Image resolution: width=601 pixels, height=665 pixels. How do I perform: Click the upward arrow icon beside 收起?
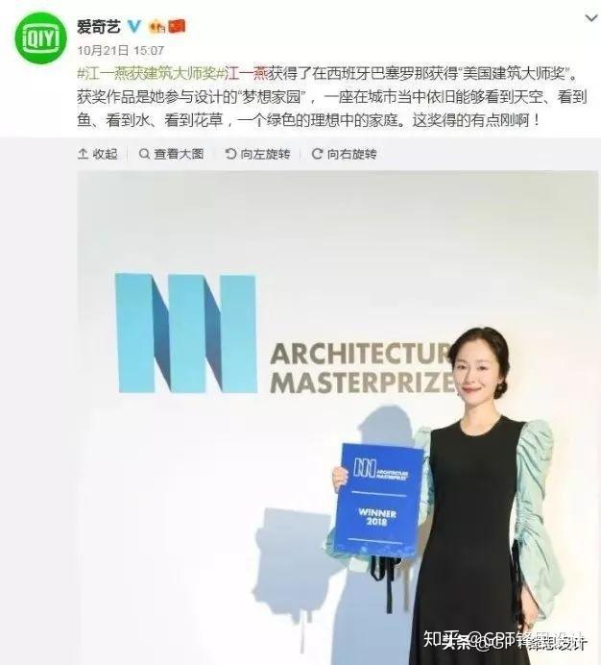[83, 154]
